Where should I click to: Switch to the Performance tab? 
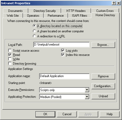[56, 16]
